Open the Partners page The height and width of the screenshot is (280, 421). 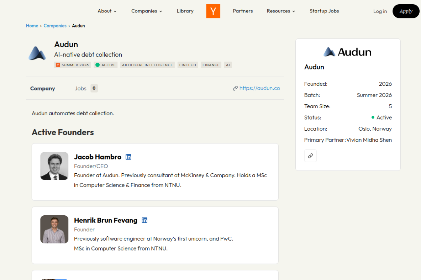coord(243,11)
